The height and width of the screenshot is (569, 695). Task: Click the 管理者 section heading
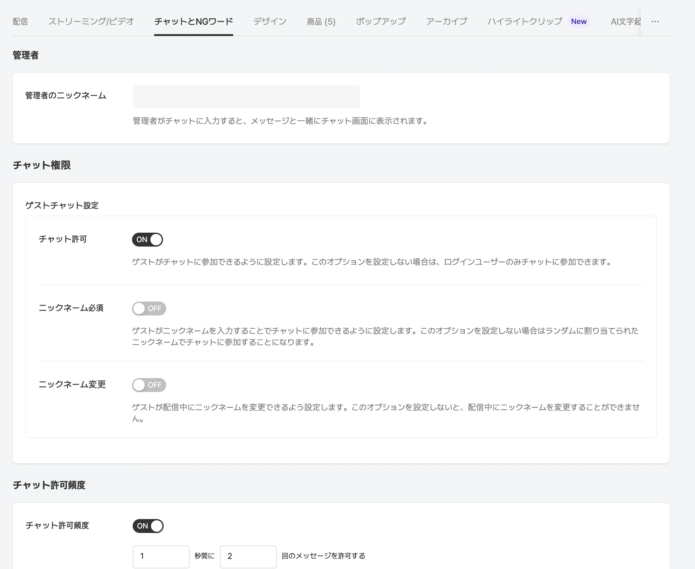coord(26,55)
